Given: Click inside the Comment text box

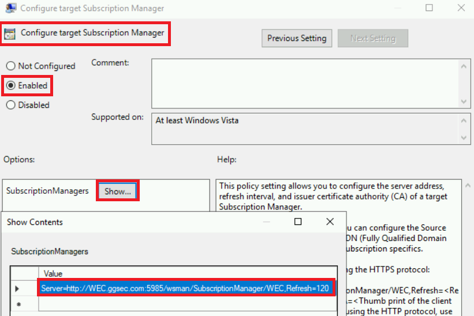Looking at the screenshot, I should tap(305, 84).
